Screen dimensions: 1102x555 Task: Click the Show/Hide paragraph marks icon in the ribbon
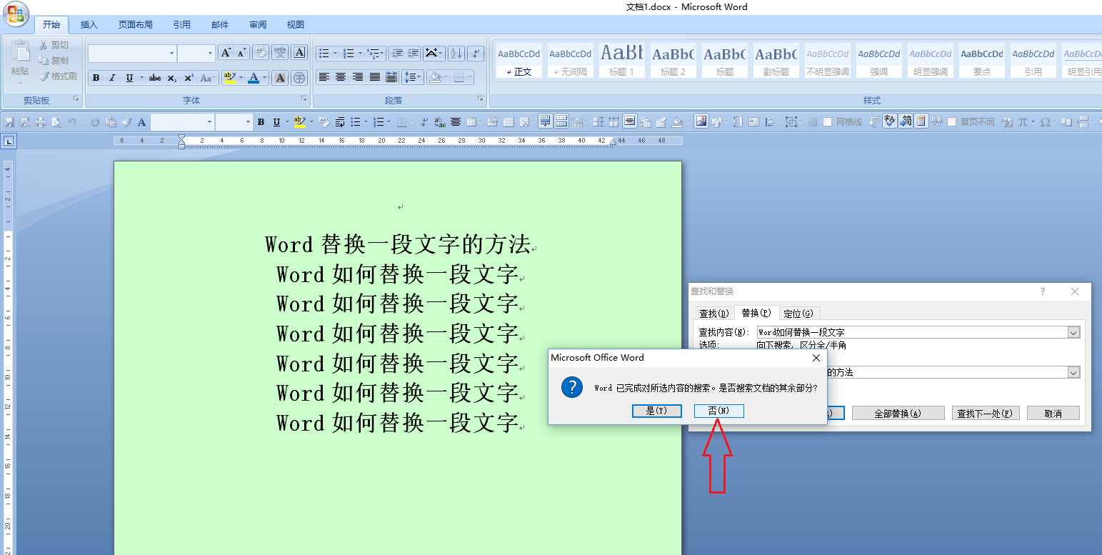pos(476,54)
